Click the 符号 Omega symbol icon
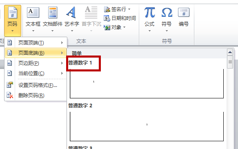 [167, 13]
